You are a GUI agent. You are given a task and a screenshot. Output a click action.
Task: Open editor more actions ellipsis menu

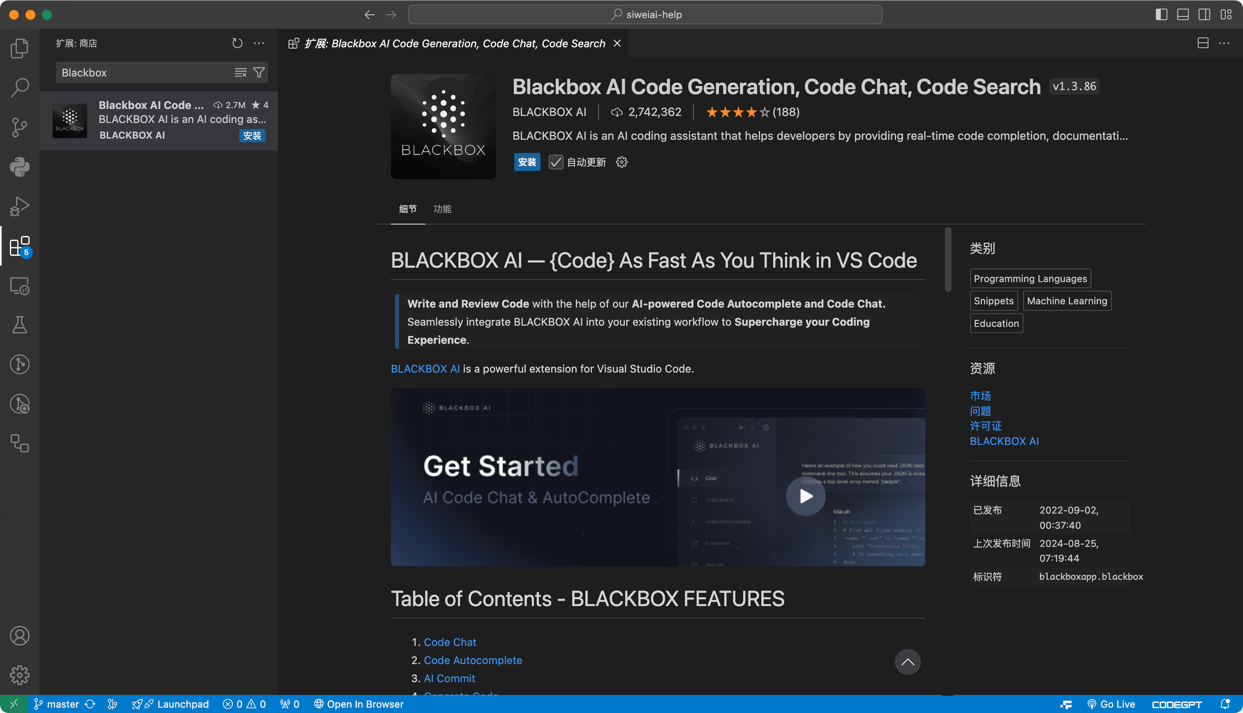pyautogui.click(x=1225, y=43)
